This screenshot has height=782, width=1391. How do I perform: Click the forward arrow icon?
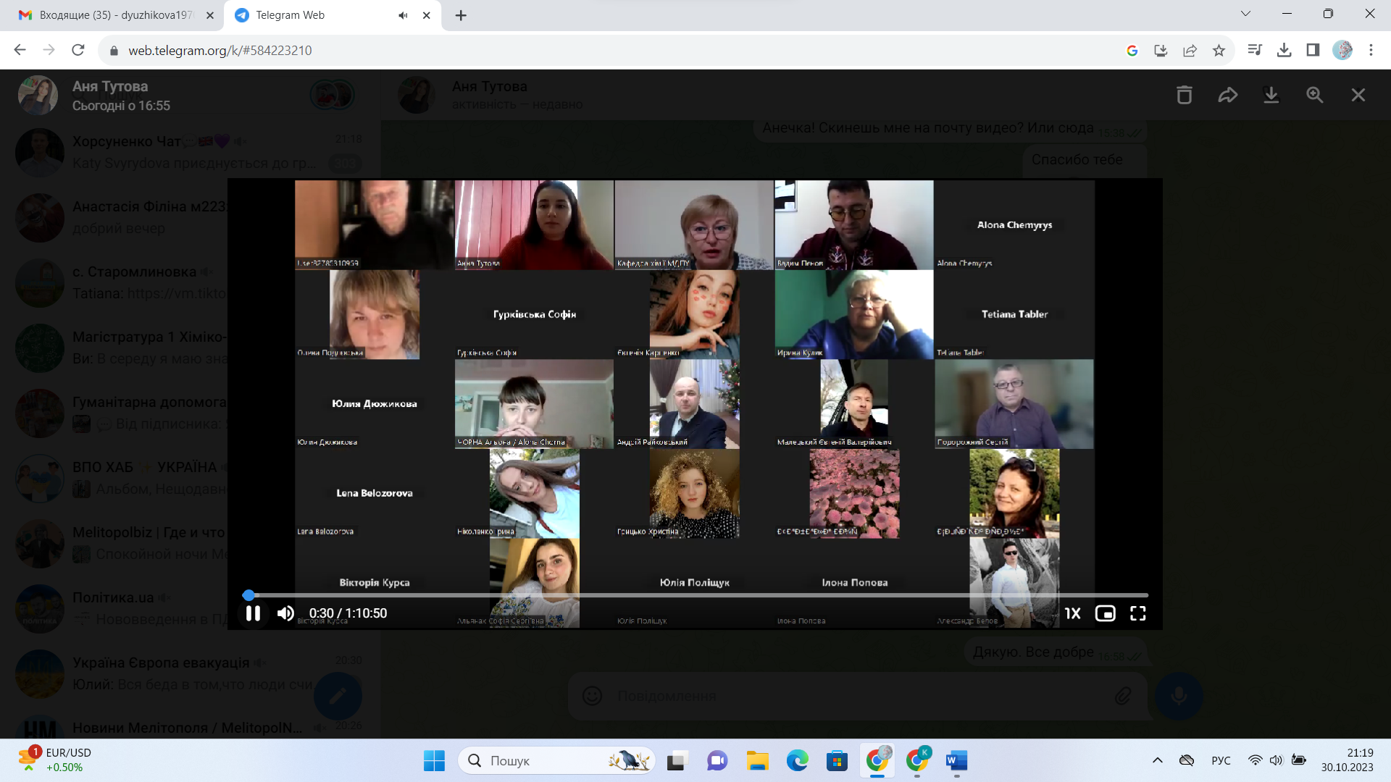[x=1228, y=95]
